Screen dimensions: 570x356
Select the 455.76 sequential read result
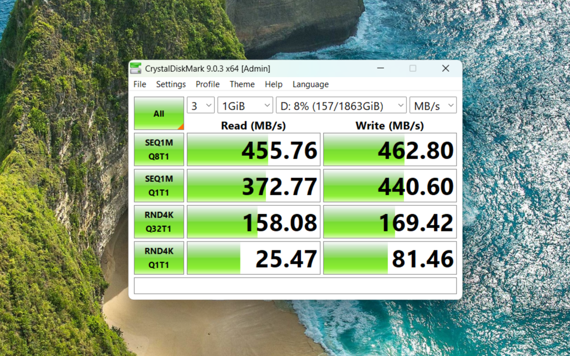[253, 149]
